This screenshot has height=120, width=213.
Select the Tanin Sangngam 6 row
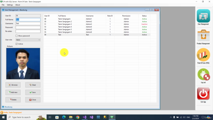[x=97, y=32]
